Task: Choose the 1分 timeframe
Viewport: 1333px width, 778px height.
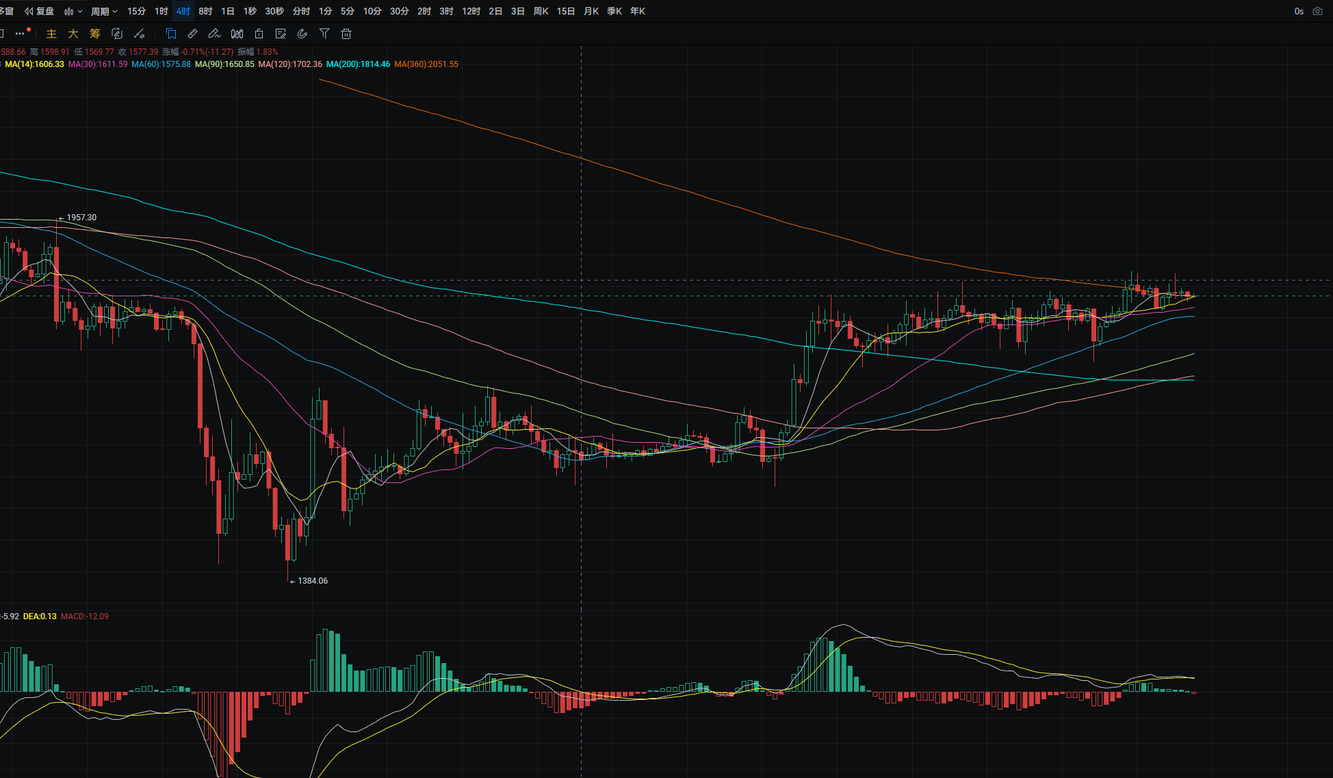Action: [325, 11]
